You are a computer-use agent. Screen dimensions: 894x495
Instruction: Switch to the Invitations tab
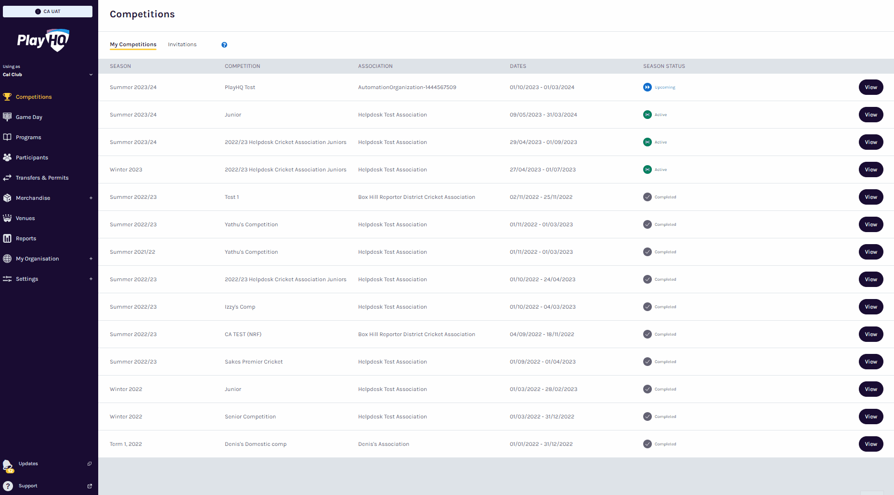[182, 44]
